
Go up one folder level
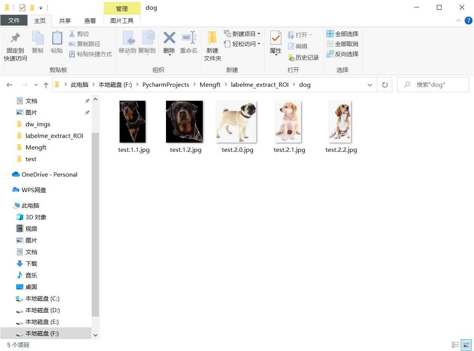click(46, 85)
